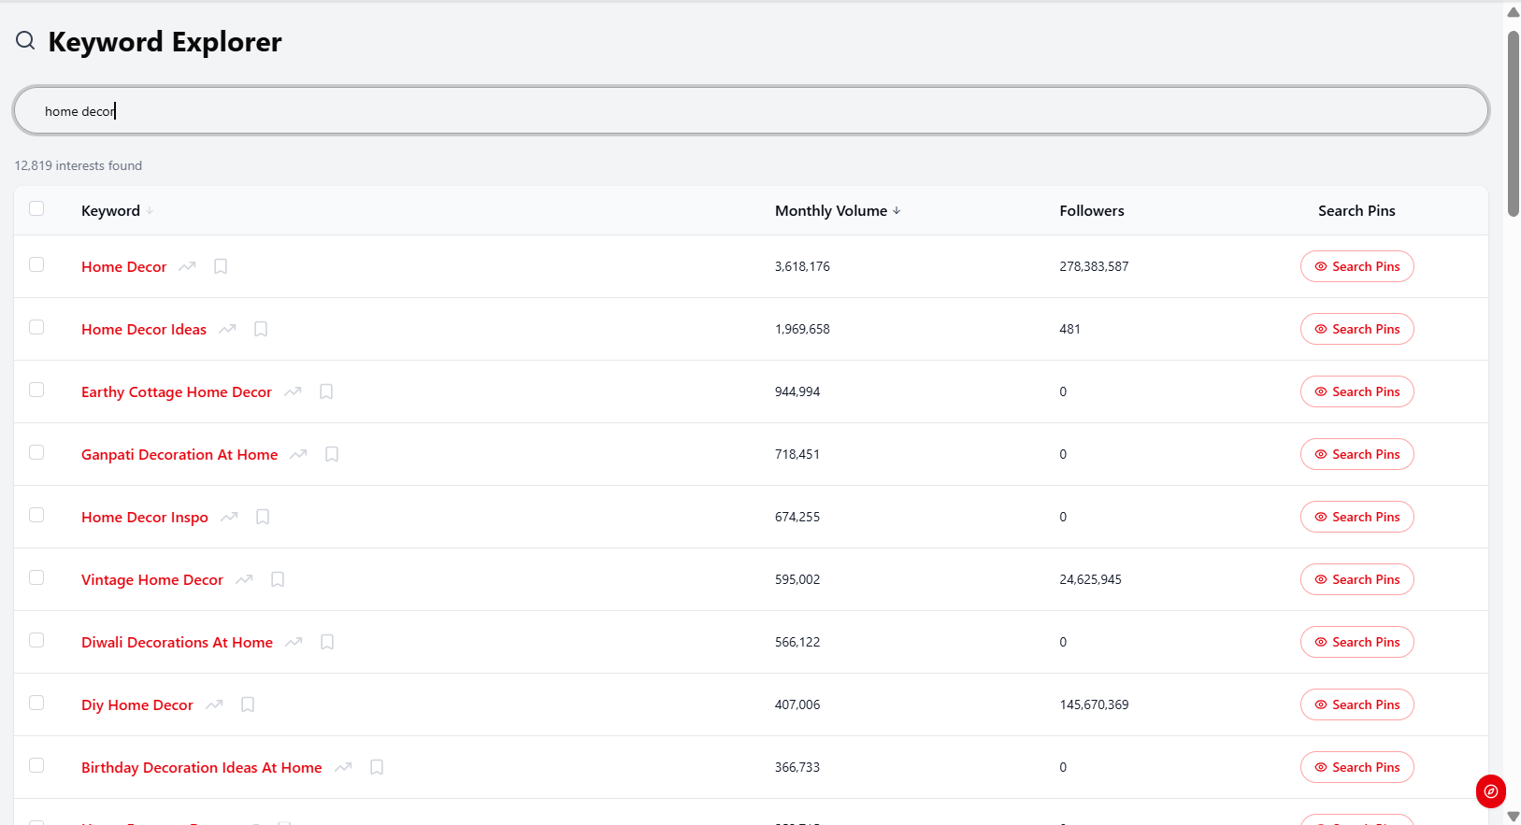Open the Home Decor Ideas keyword link

[144, 330]
